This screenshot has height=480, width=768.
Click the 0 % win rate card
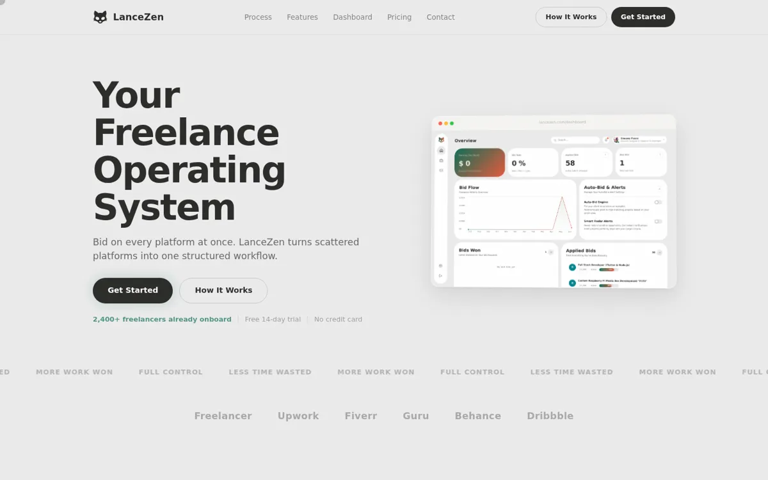(533, 163)
